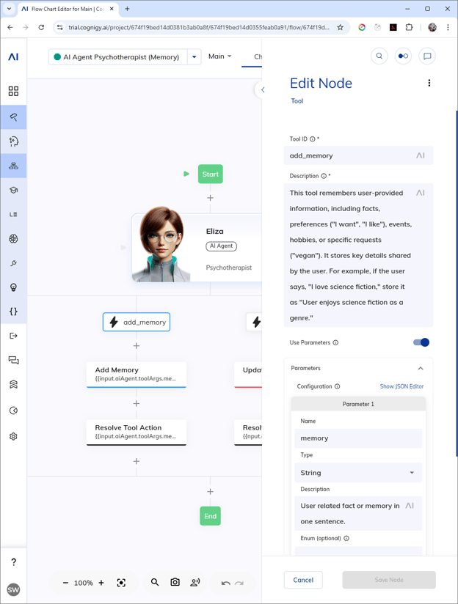This screenshot has height=604, width=458.
Task: Select the add_memory tool node
Action: (x=137, y=322)
